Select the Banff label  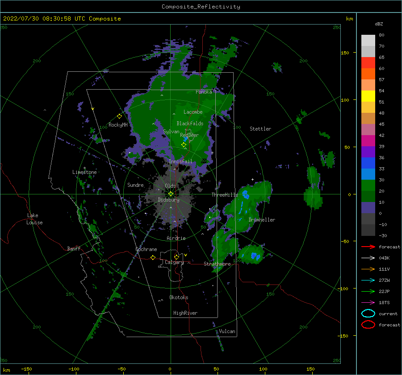[74, 248]
